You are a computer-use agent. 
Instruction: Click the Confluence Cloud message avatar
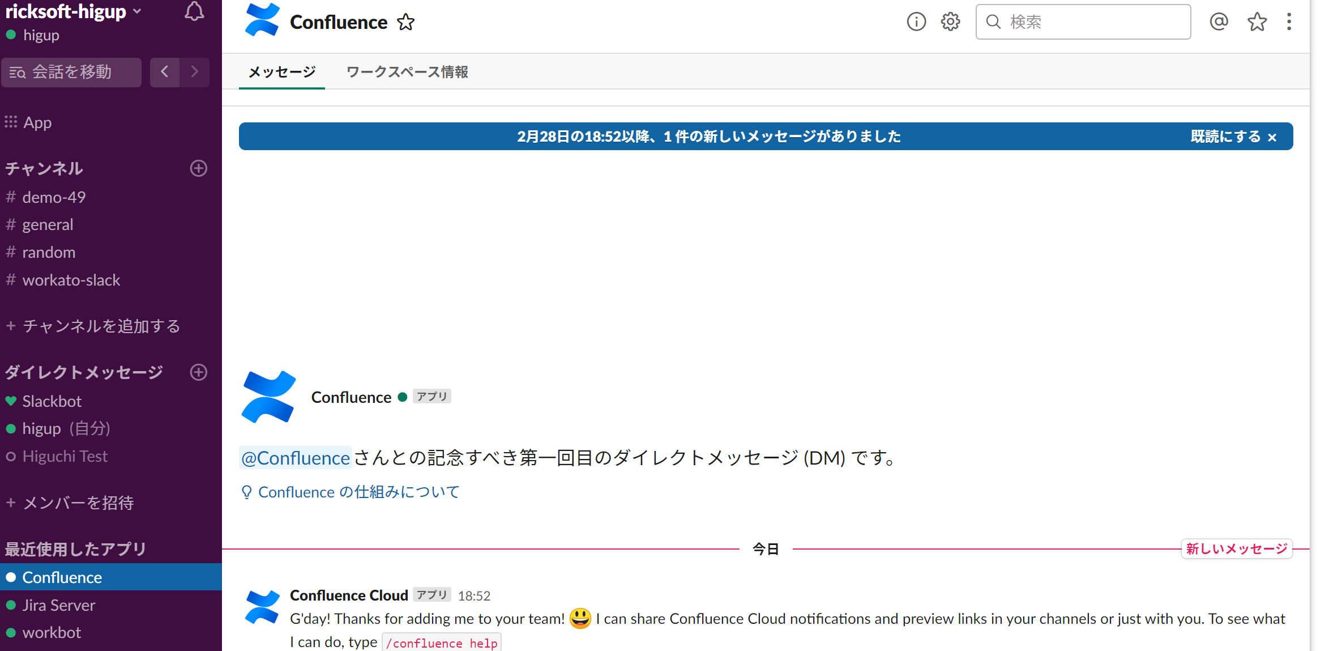point(262,607)
